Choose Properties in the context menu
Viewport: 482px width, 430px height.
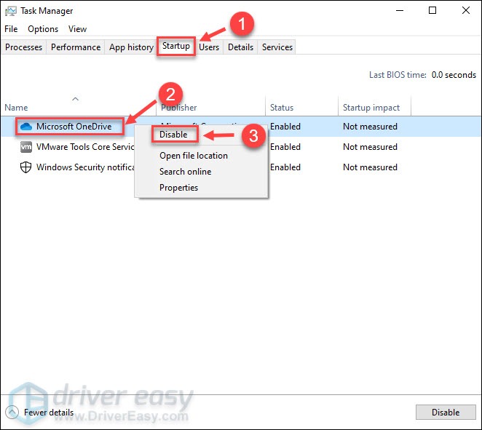pos(178,188)
